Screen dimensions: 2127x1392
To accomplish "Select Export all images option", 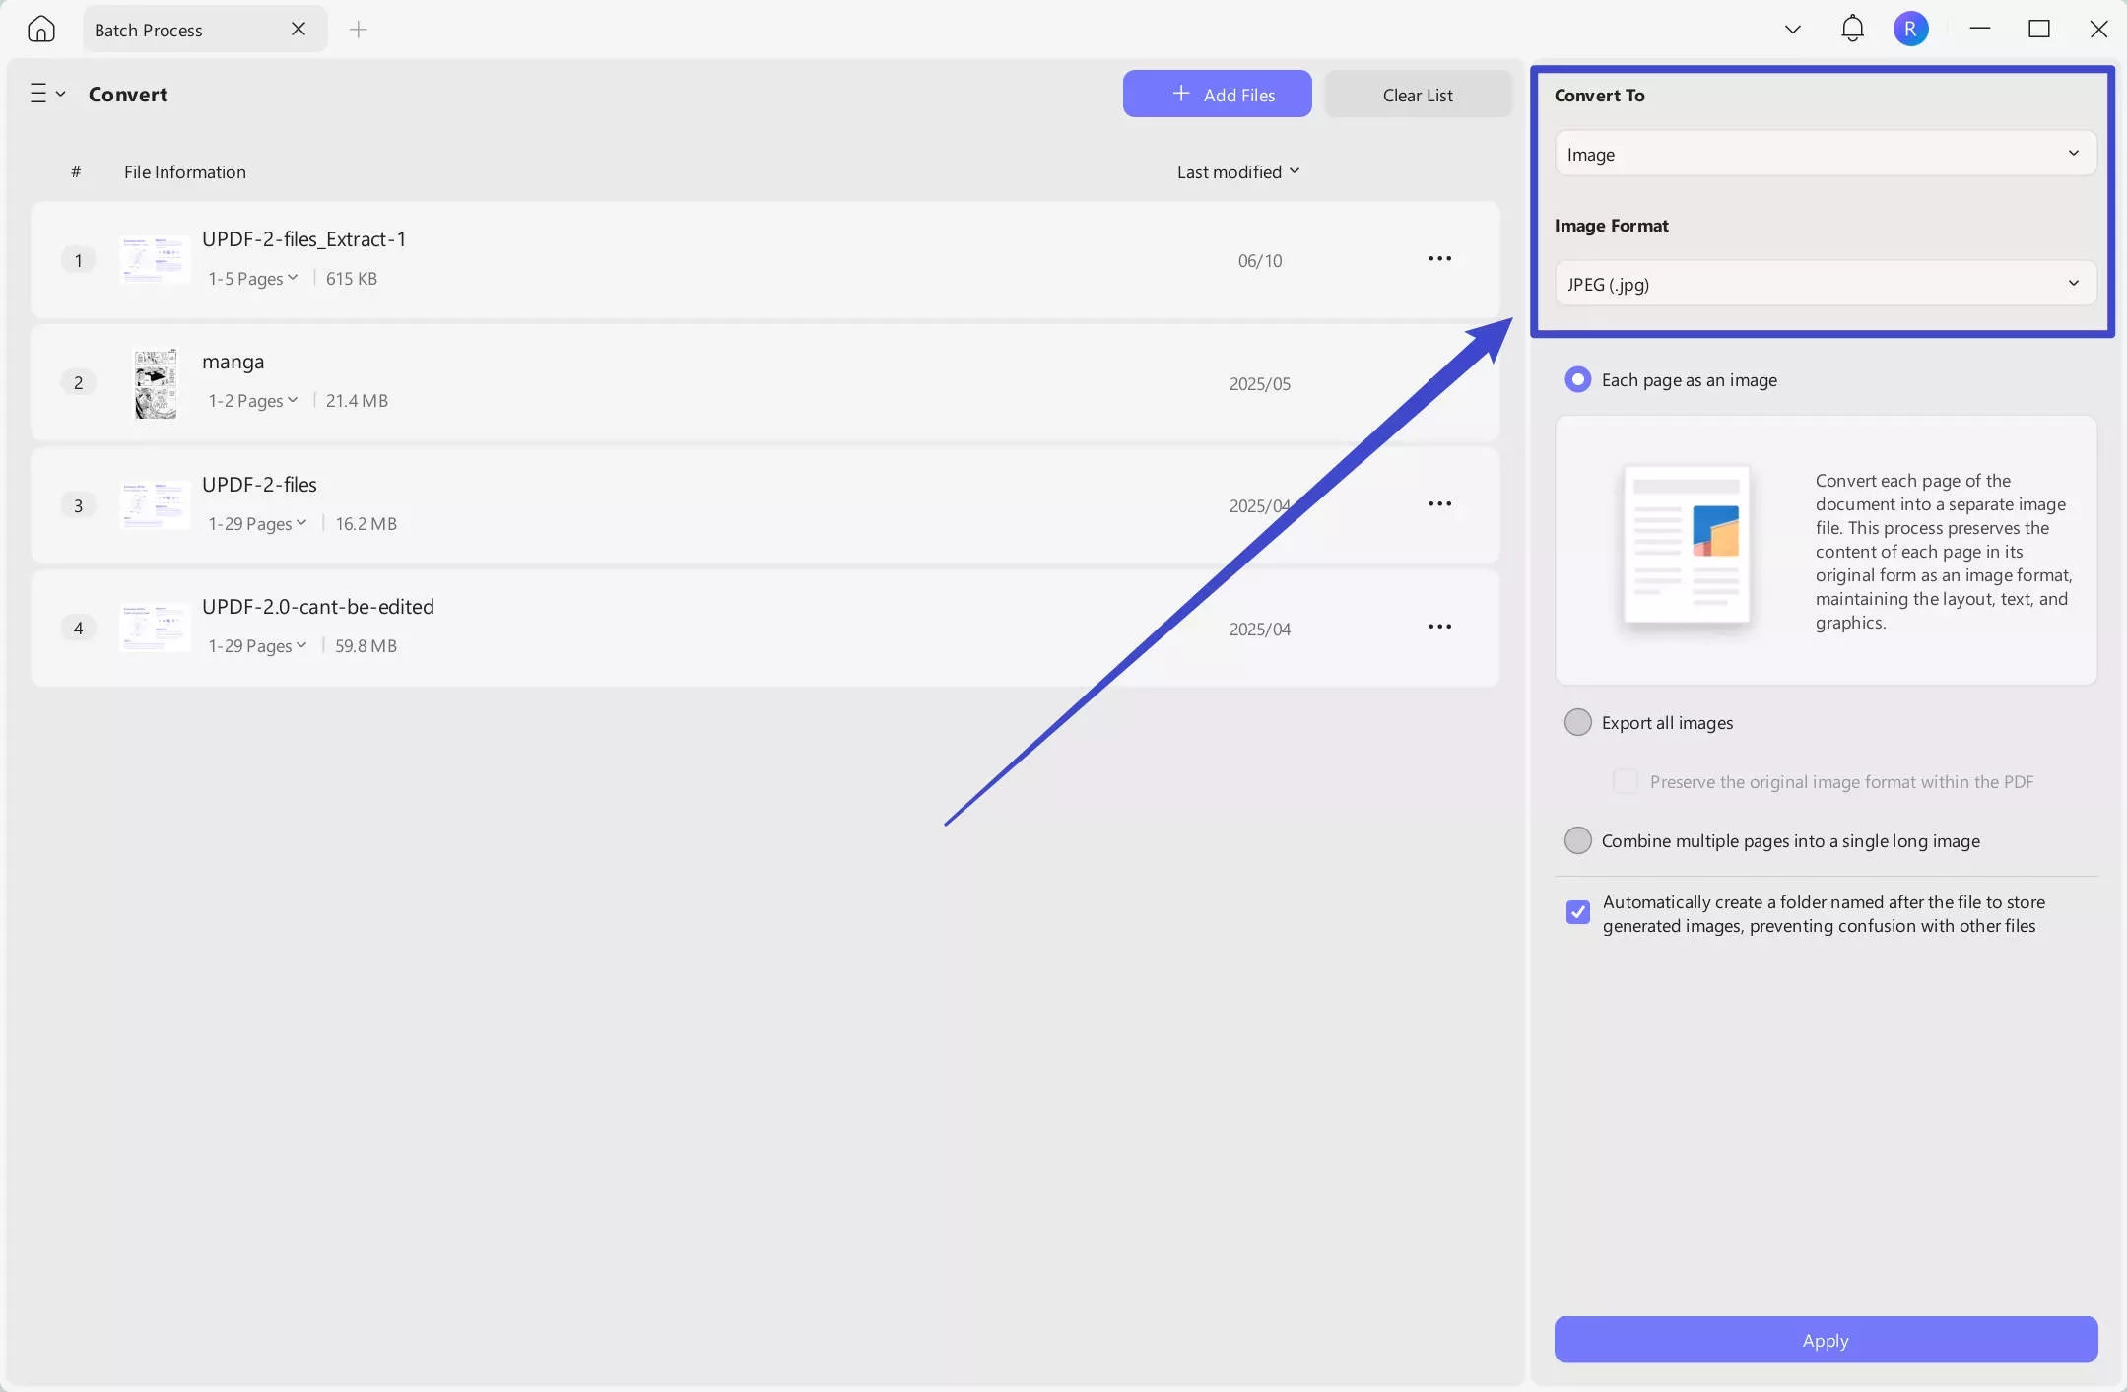I will point(1577,723).
